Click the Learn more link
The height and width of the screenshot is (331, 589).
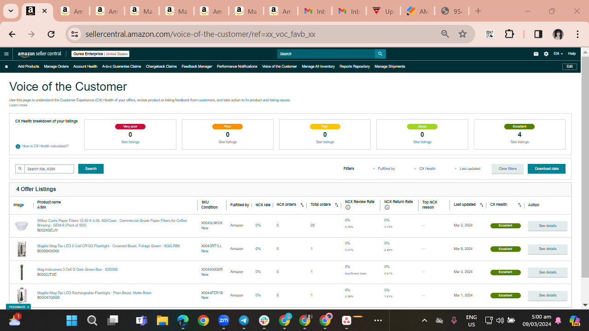tap(18, 105)
